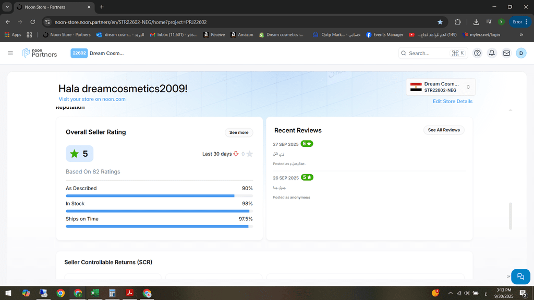Open Calculator from the taskbar
534x300 pixels.
tap(112, 293)
